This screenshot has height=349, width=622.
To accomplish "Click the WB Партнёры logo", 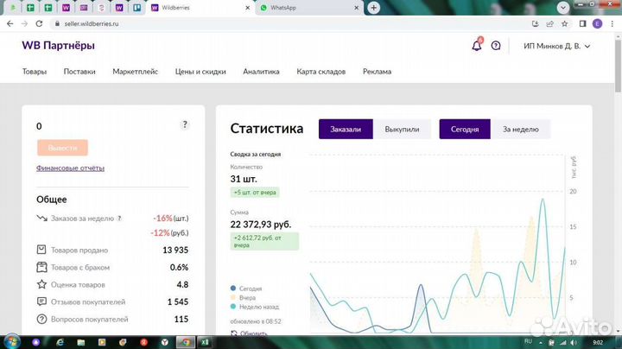I will [x=59, y=46].
